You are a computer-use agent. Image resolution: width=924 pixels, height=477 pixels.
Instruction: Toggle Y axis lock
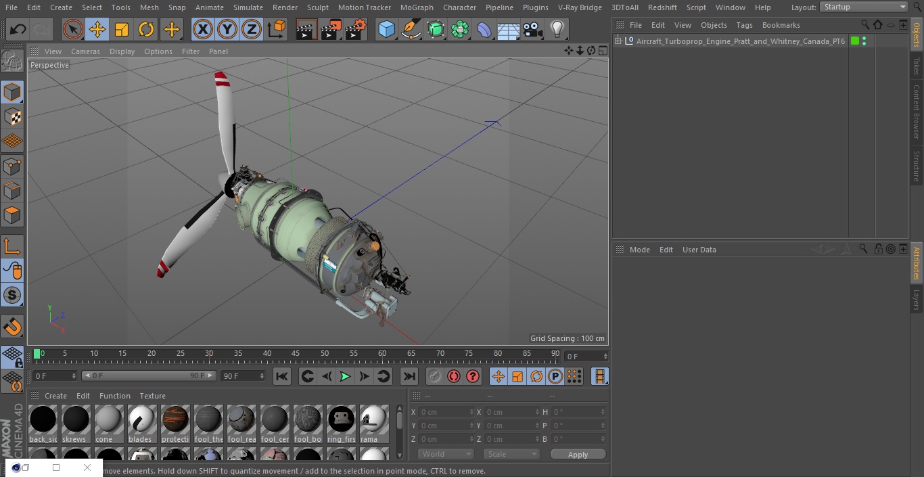tap(227, 29)
